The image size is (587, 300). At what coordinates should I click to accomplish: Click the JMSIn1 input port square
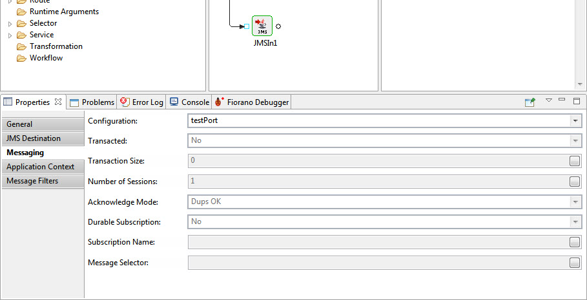coord(247,26)
